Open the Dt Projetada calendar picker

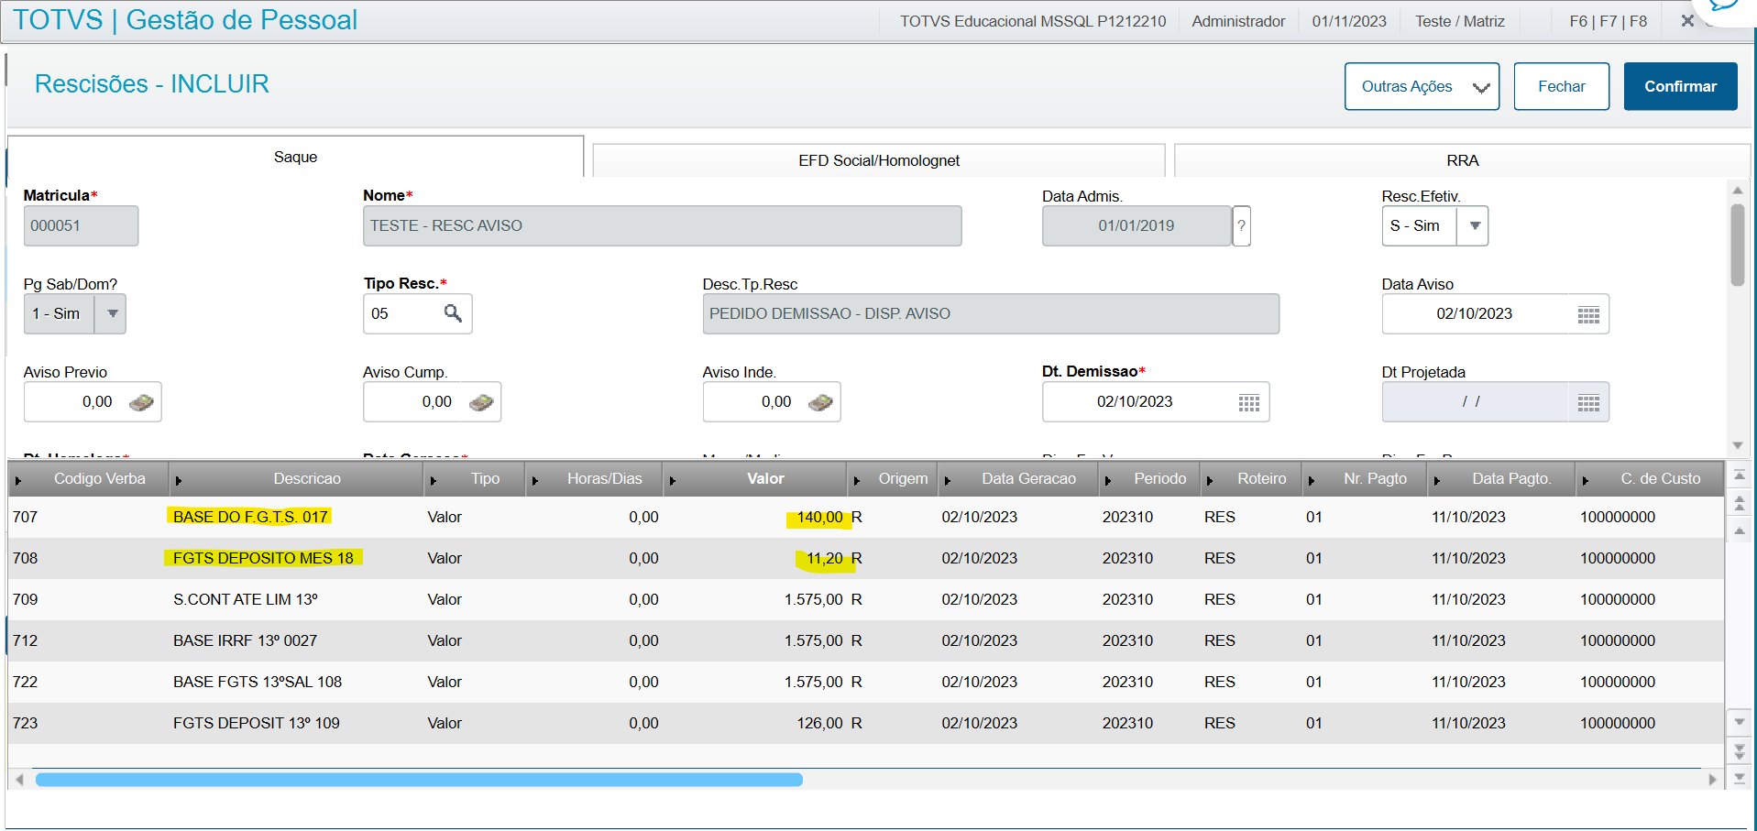1588,402
